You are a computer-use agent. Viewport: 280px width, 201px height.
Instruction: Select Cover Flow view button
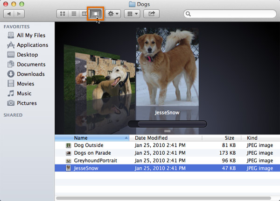pyautogui.click(x=96, y=14)
